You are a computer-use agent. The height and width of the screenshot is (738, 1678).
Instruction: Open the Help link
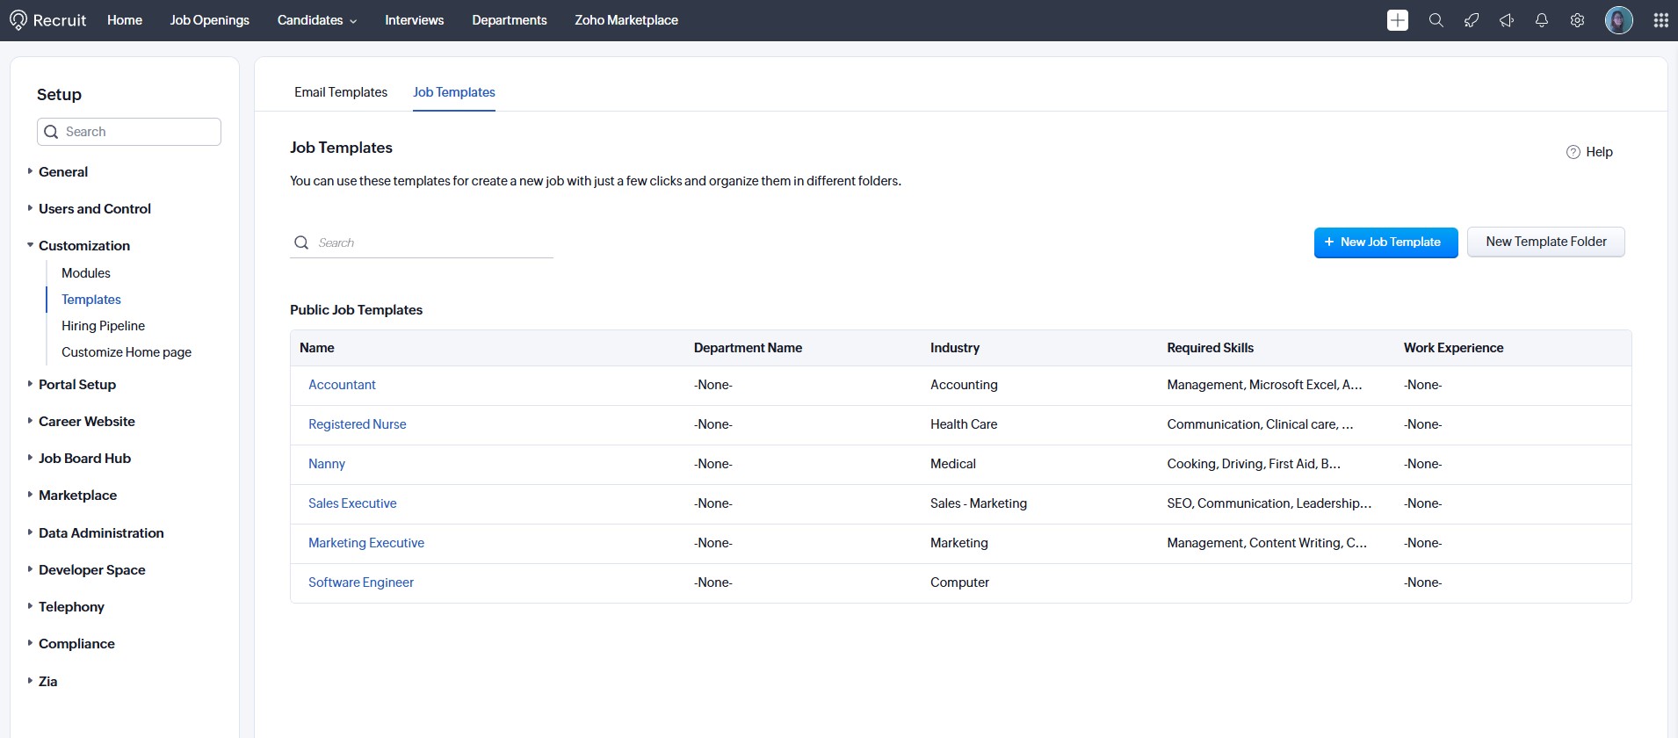pos(1599,152)
